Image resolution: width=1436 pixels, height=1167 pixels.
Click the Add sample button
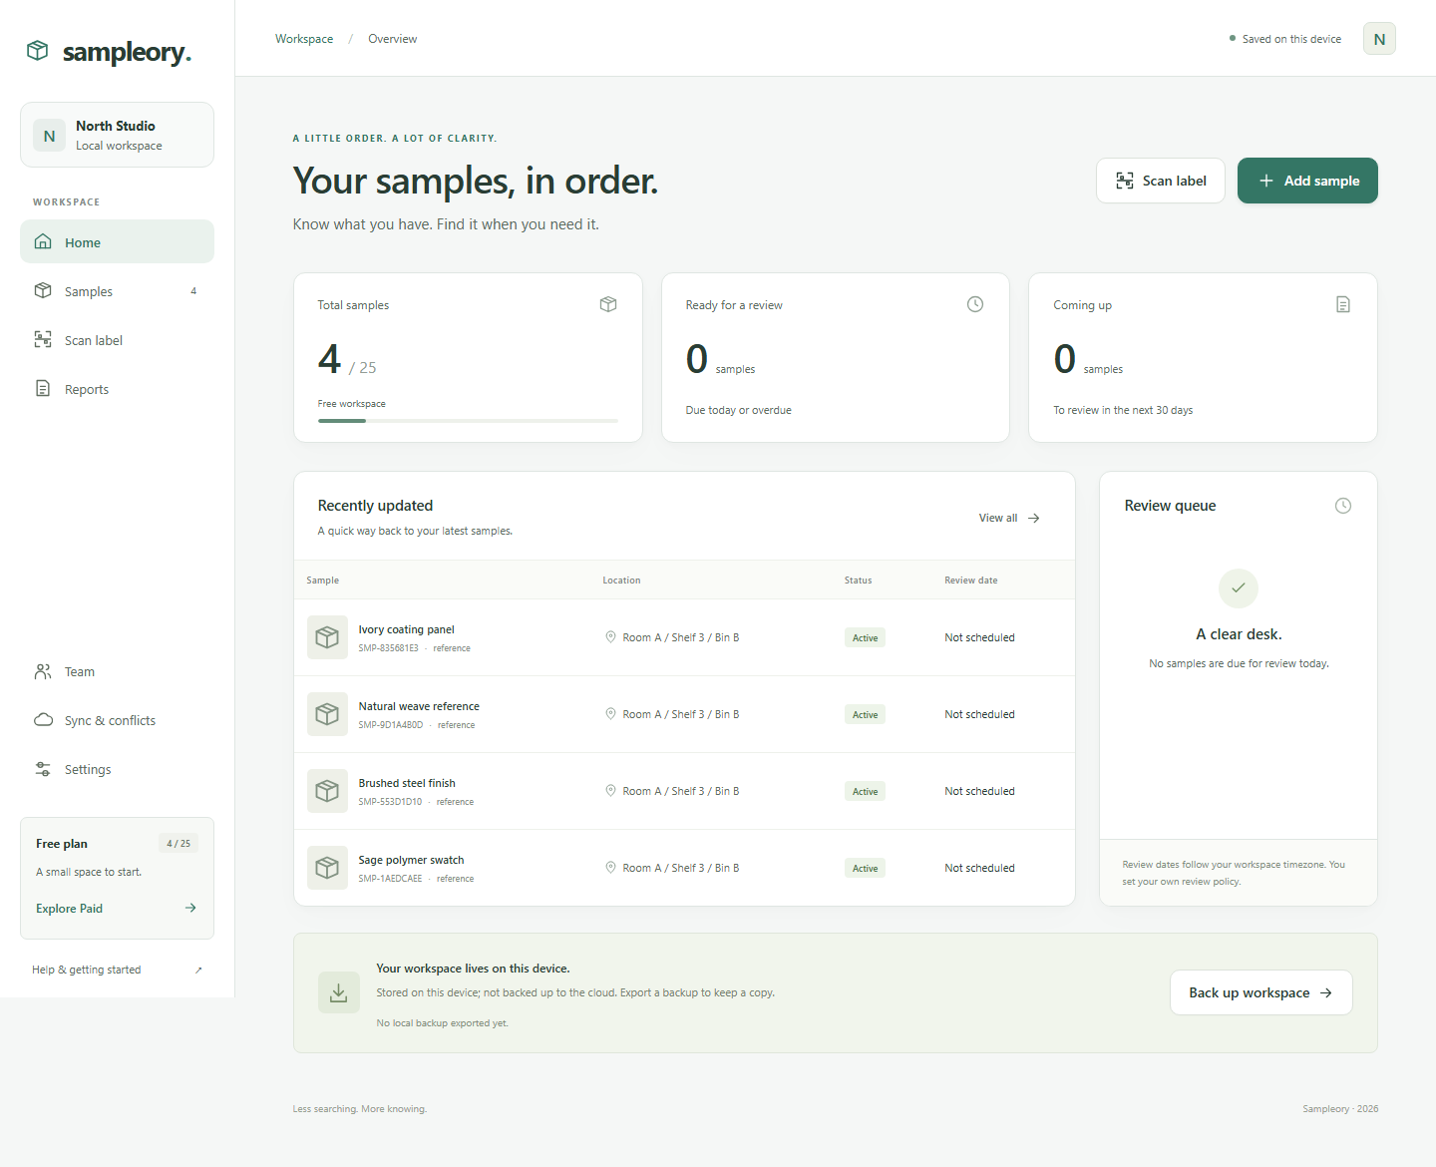(x=1307, y=181)
